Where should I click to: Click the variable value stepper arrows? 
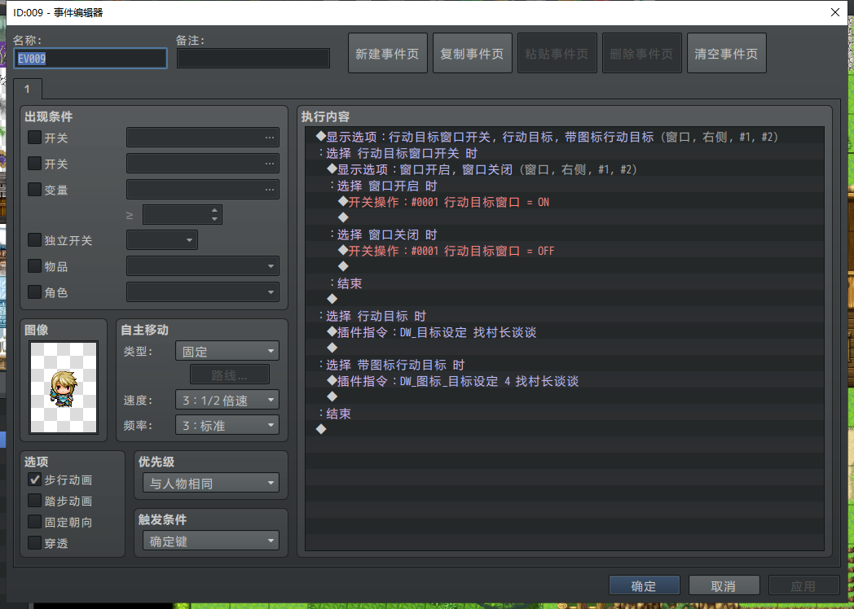(x=214, y=214)
